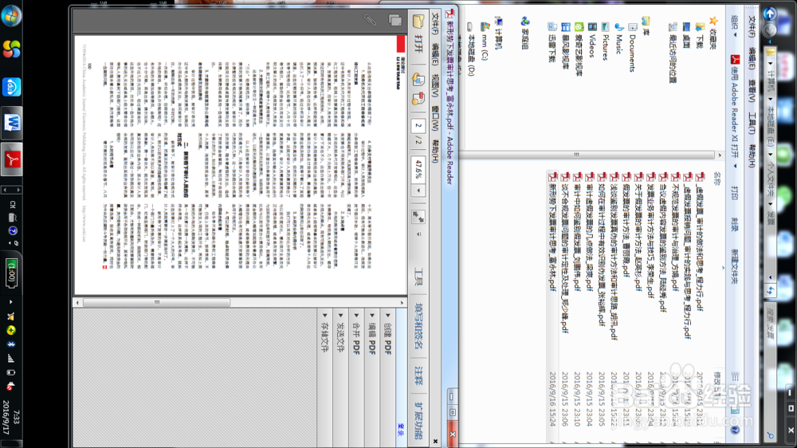Open the 注释 pane in Adobe Reader
The width and height of the screenshot is (797, 448).
[x=418, y=375]
